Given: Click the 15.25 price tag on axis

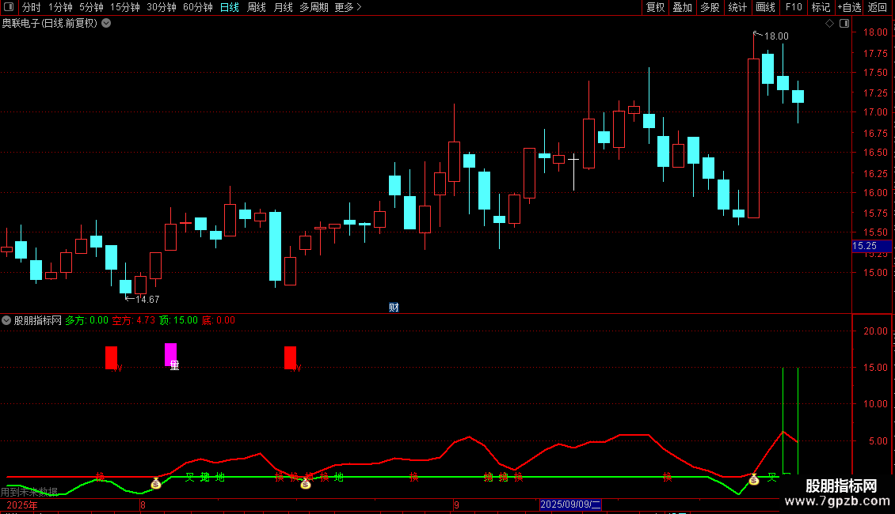Looking at the screenshot, I should click(x=871, y=246).
